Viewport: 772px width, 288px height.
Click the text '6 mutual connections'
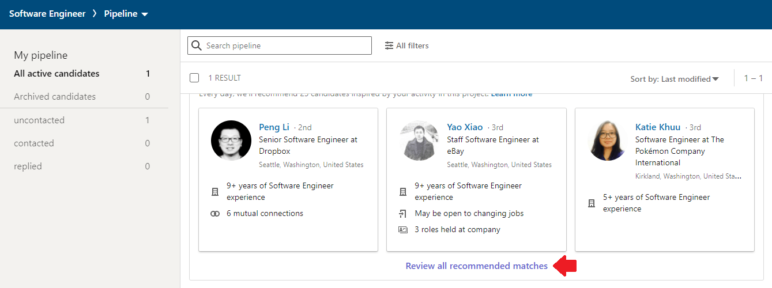tap(265, 214)
